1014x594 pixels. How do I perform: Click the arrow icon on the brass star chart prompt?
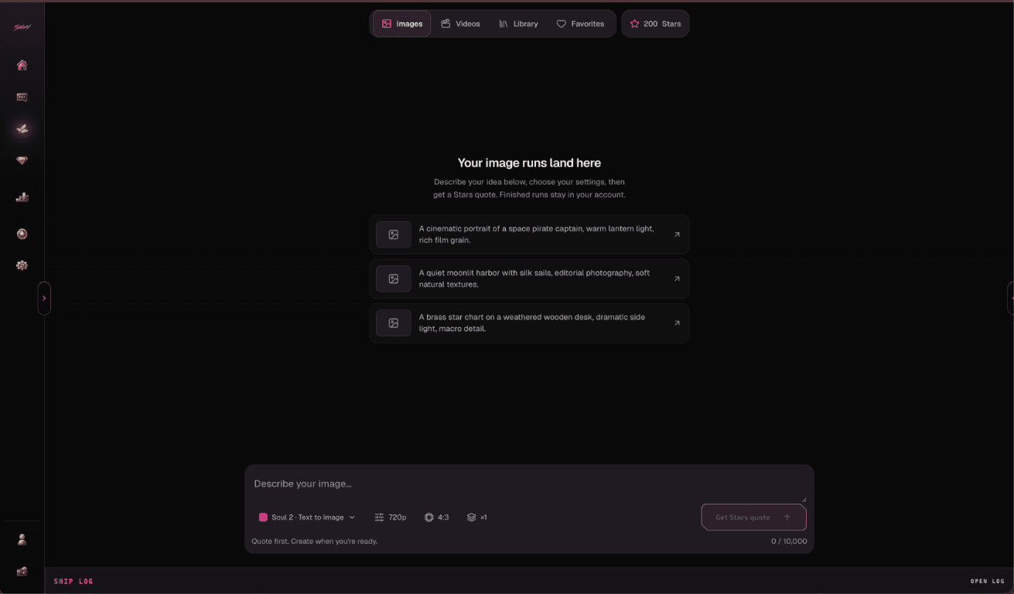[x=677, y=323]
